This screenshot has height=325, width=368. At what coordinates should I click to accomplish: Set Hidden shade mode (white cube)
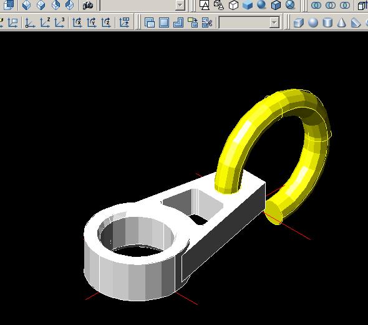pos(233,5)
